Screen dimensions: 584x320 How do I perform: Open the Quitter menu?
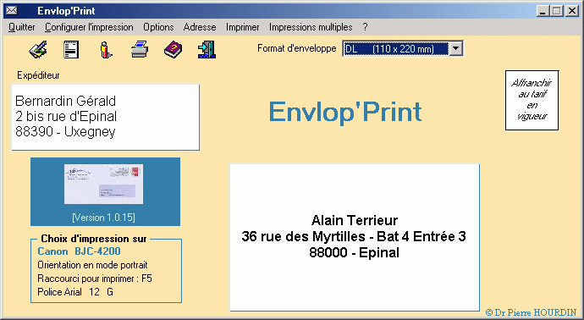pos(22,27)
